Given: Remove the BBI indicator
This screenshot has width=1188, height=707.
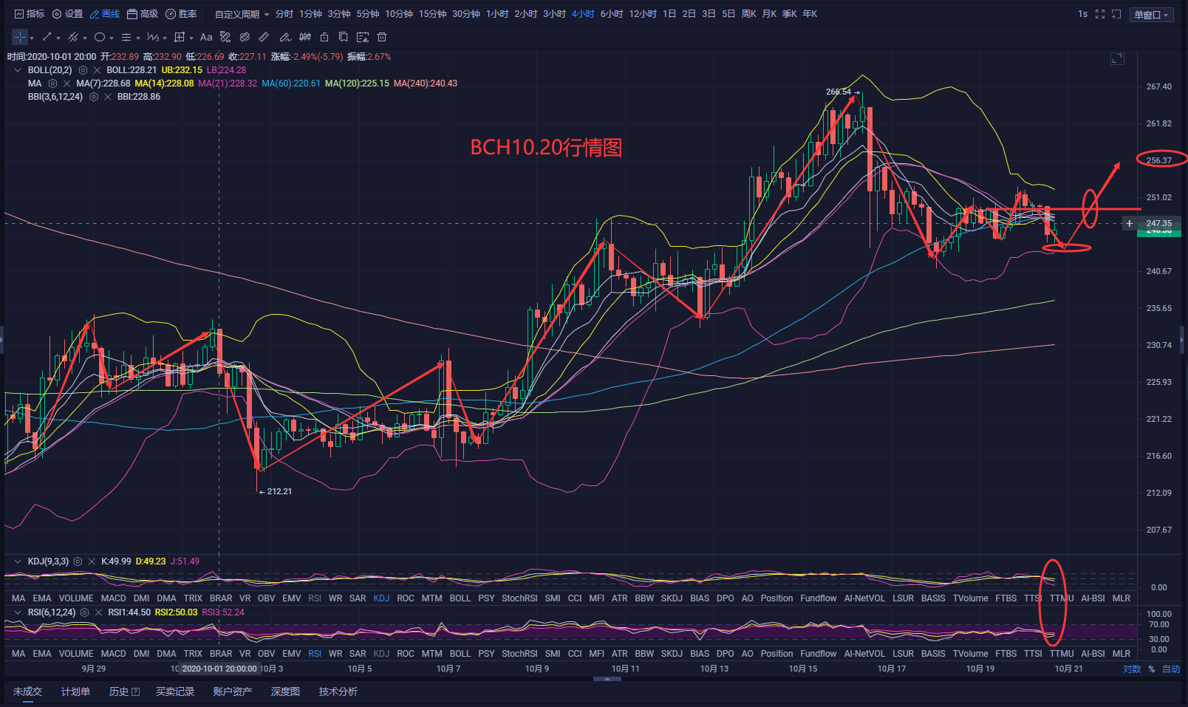Looking at the screenshot, I should pyautogui.click(x=108, y=97).
